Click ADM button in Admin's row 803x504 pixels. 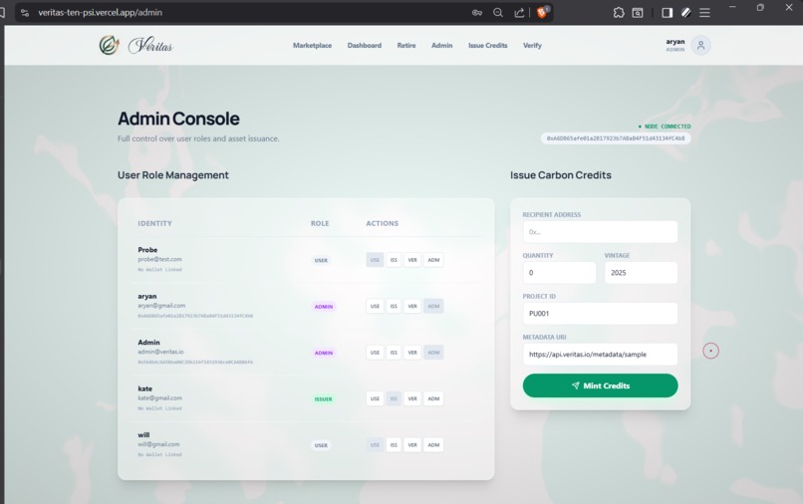pyautogui.click(x=433, y=353)
